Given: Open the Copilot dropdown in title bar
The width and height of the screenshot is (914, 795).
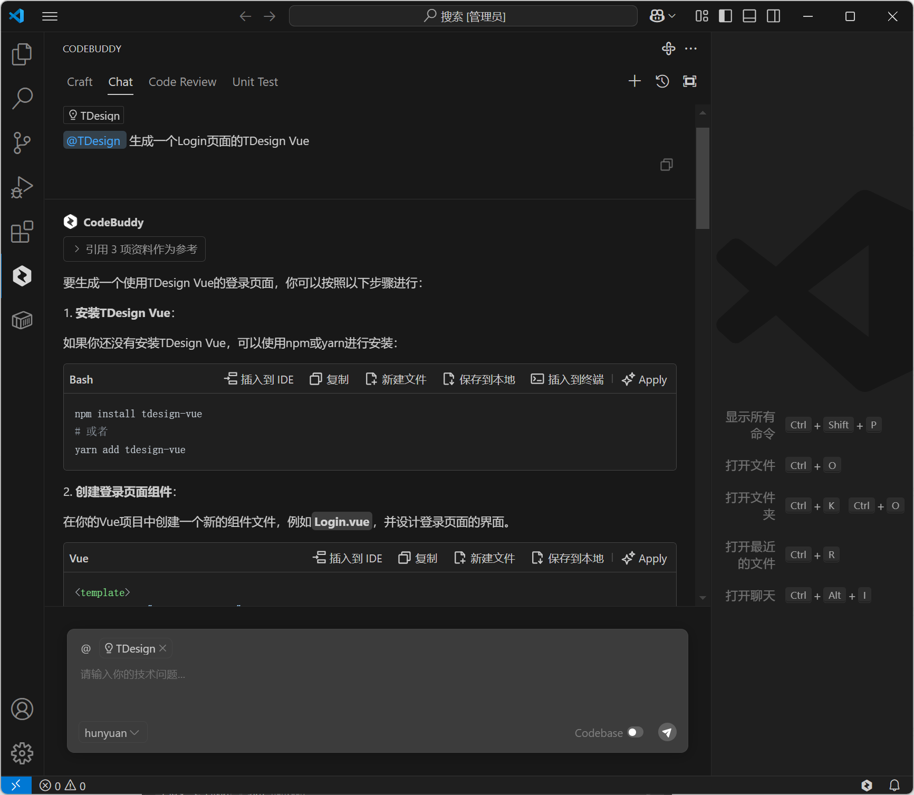Looking at the screenshot, I should 662,16.
